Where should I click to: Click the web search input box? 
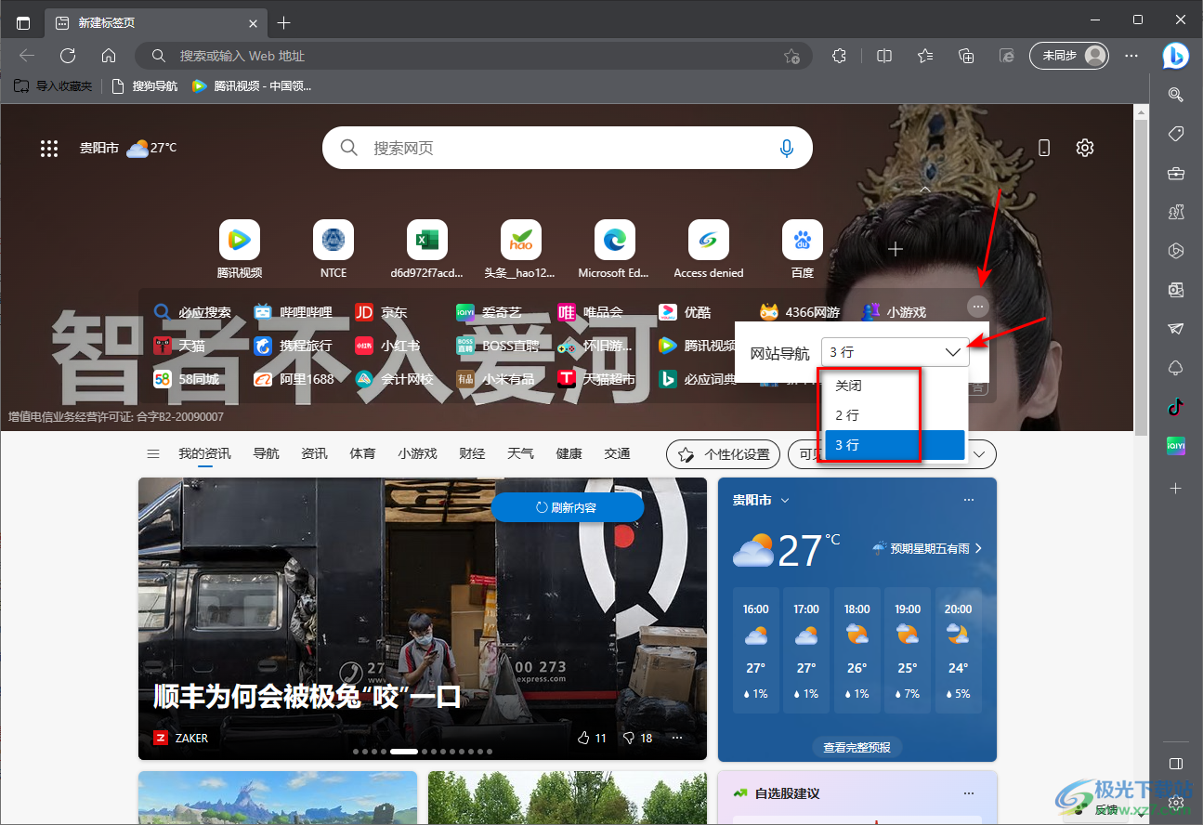coord(567,148)
